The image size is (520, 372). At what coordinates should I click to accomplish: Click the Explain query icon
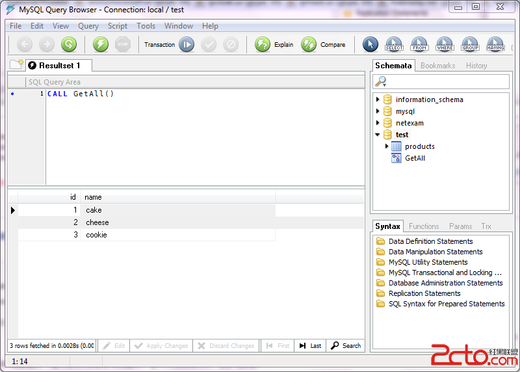tap(263, 44)
